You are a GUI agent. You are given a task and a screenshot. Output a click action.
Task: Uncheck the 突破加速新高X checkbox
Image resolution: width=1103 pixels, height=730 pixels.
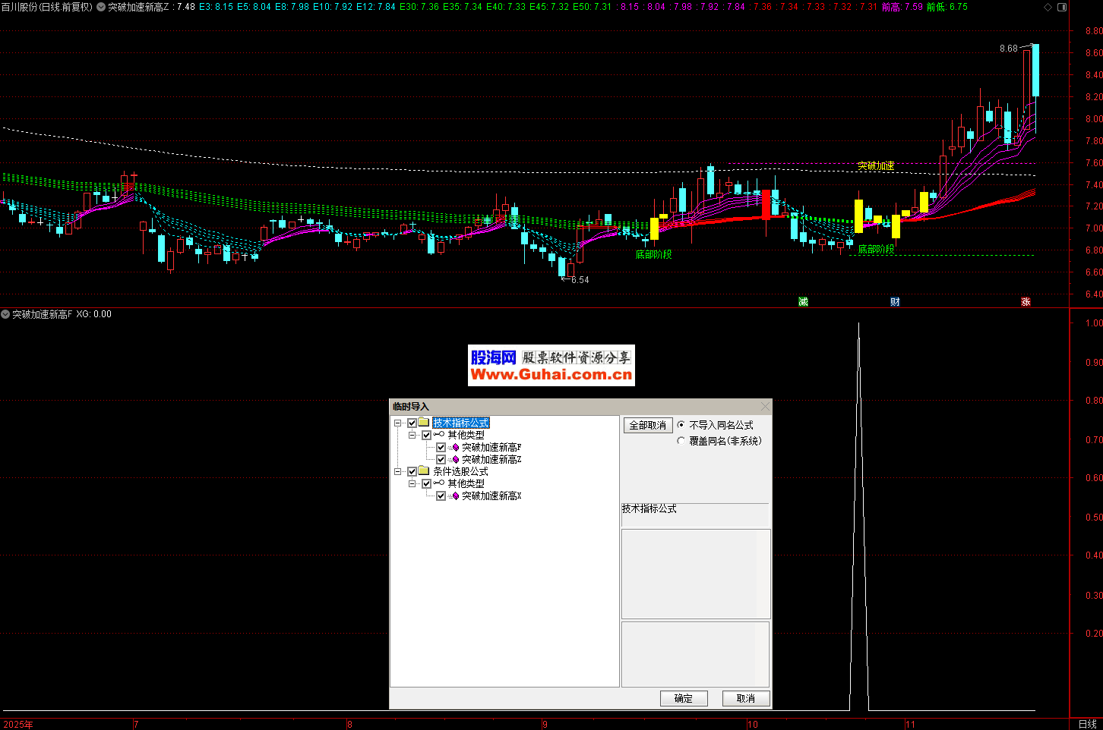coord(441,496)
